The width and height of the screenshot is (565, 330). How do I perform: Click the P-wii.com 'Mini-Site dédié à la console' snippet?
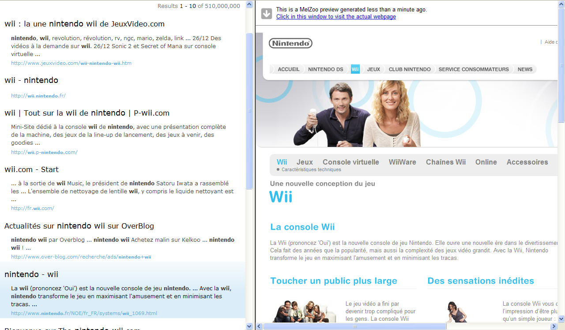click(x=118, y=135)
